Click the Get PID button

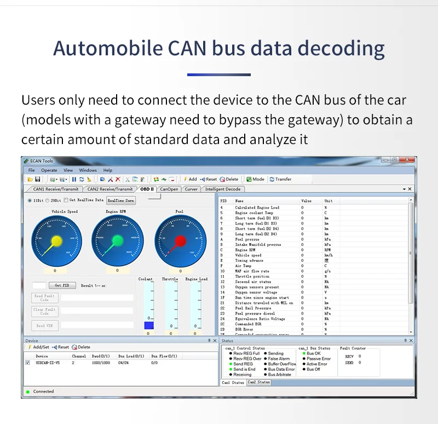coord(62,285)
